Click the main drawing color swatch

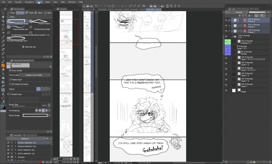(x=2, y=106)
